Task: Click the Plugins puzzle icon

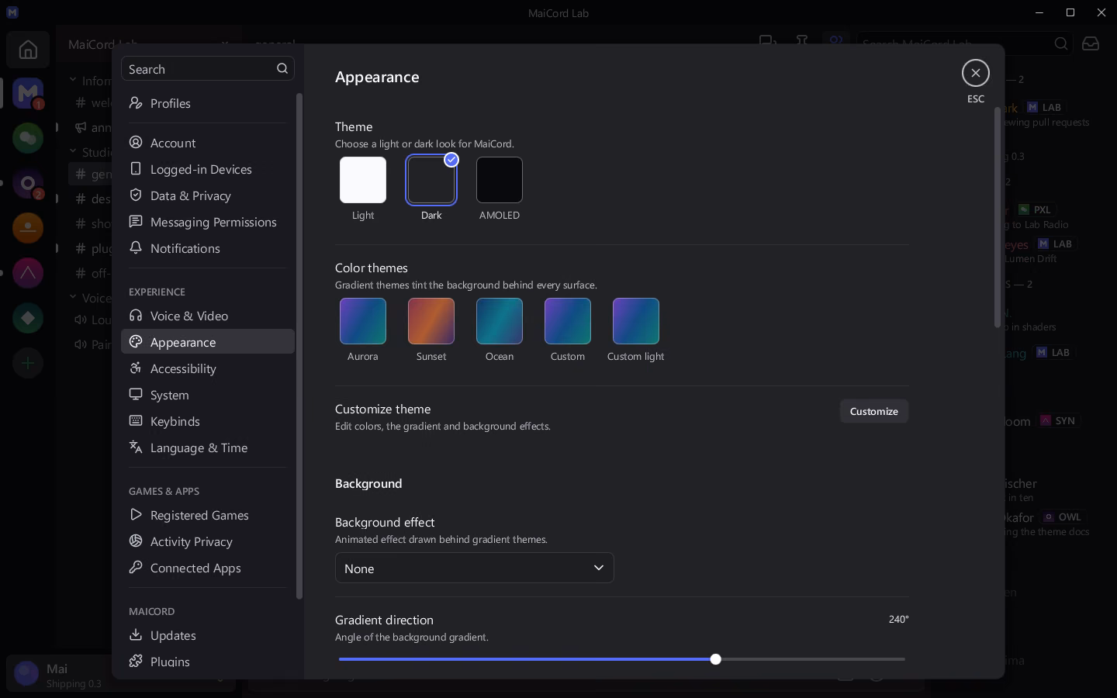Action: (136, 662)
